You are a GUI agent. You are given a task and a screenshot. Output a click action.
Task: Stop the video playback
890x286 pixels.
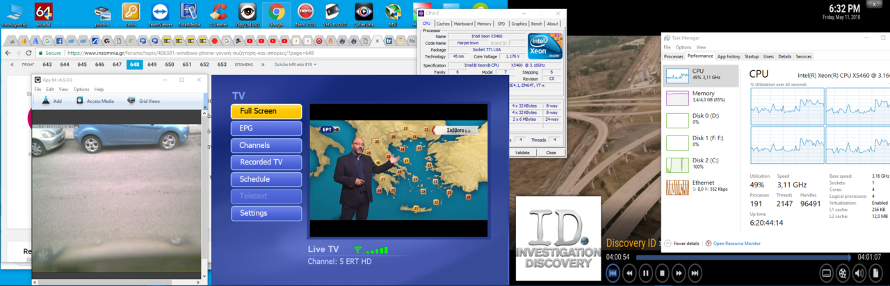pyautogui.click(x=663, y=274)
